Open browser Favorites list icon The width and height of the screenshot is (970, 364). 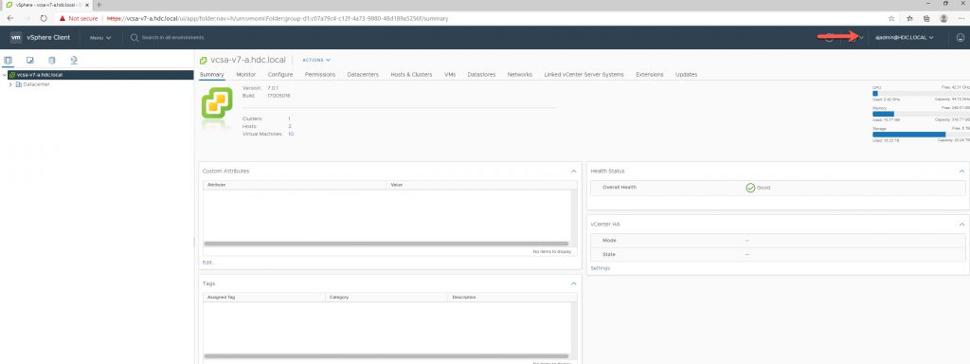pyautogui.click(x=910, y=19)
